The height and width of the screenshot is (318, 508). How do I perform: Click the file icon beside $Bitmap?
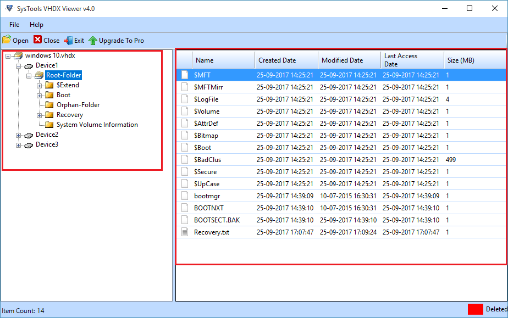point(185,135)
